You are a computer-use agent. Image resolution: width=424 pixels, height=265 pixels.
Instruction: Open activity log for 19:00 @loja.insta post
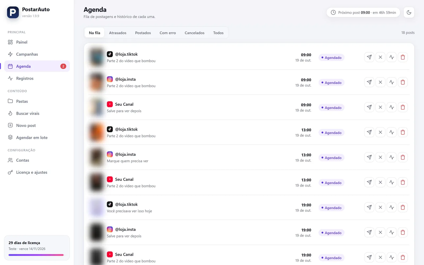pyautogui.click(x=392, y=232)
